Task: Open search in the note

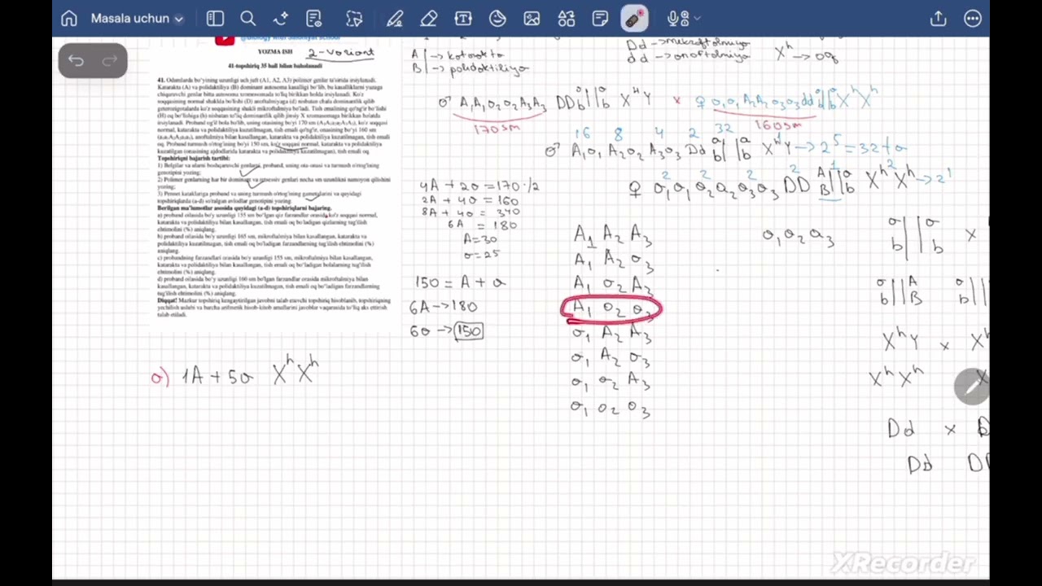Action: click(x=248, y=18)
